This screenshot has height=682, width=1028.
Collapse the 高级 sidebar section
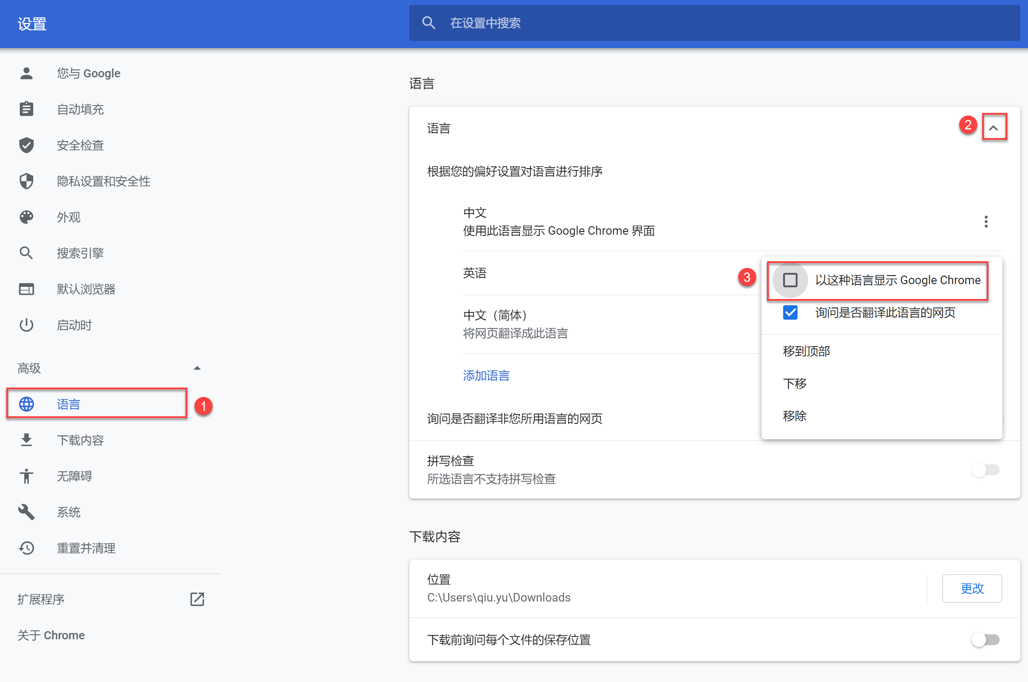(x=197, y=368)
